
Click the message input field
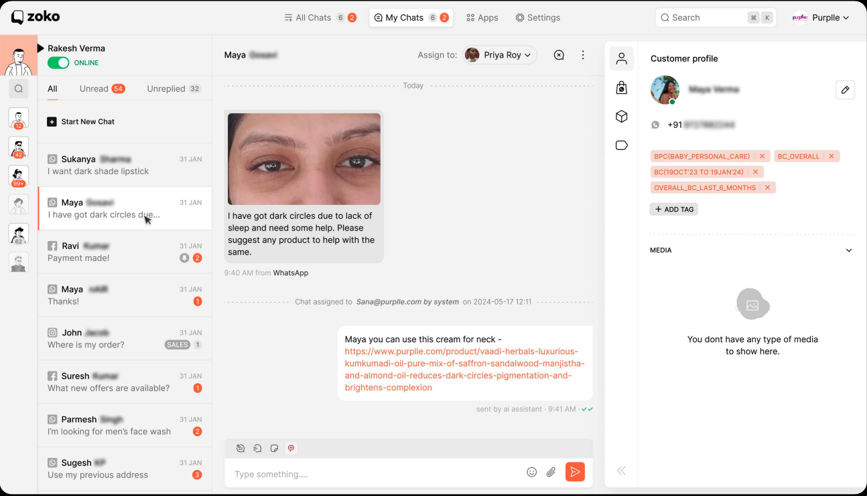pyautogui.click(x=375, y=474)
